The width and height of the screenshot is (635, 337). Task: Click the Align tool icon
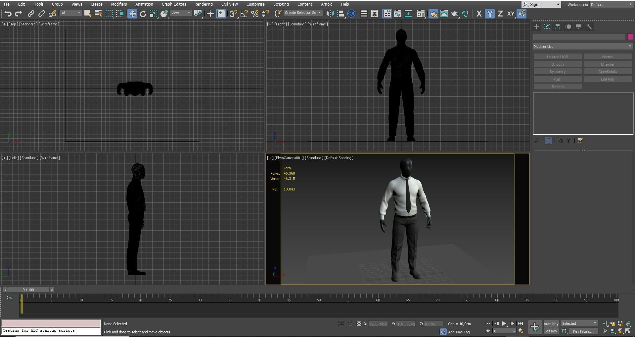(x=340, y=14)
